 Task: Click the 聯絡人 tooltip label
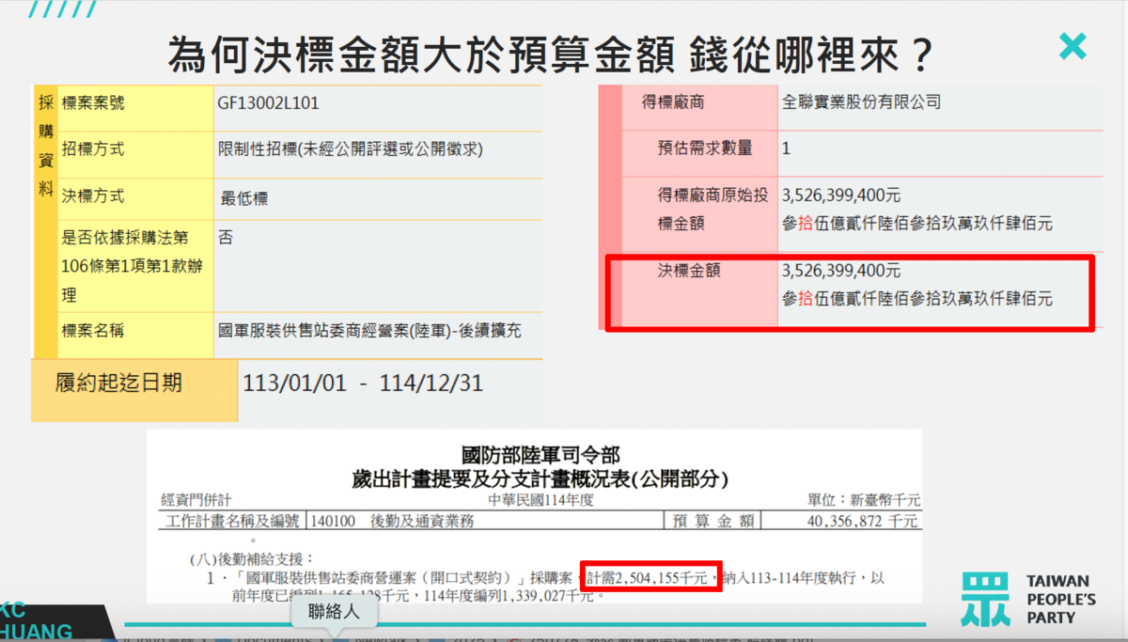(x=334, y=614)
